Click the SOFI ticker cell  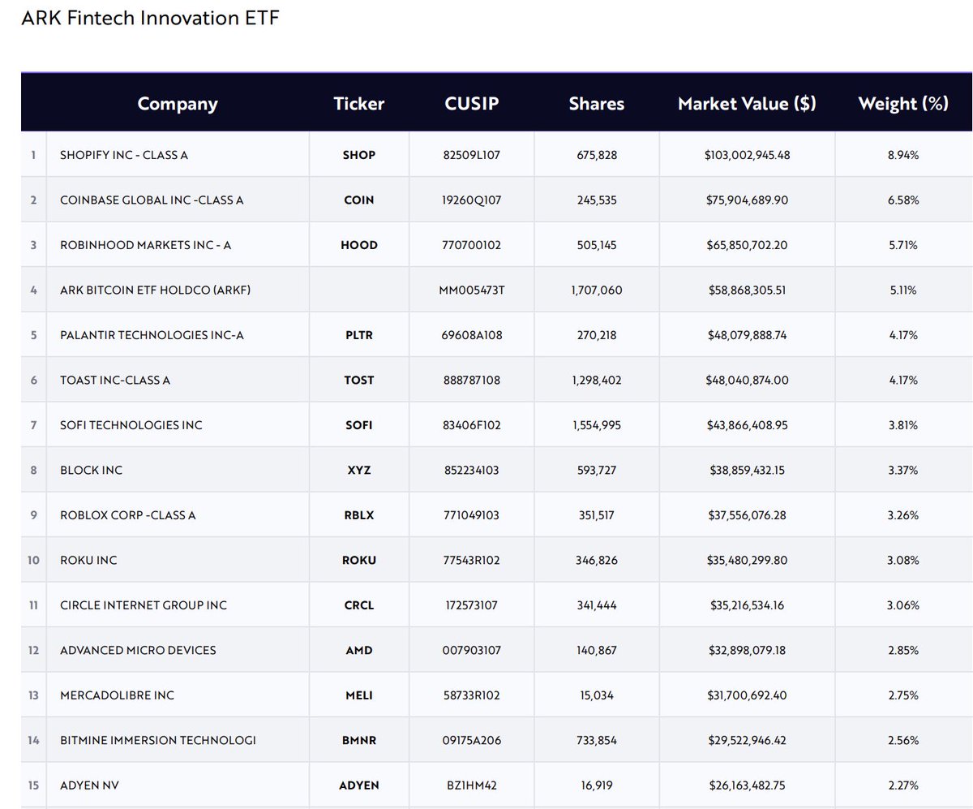pyautogui.click(x=359, y=425)
